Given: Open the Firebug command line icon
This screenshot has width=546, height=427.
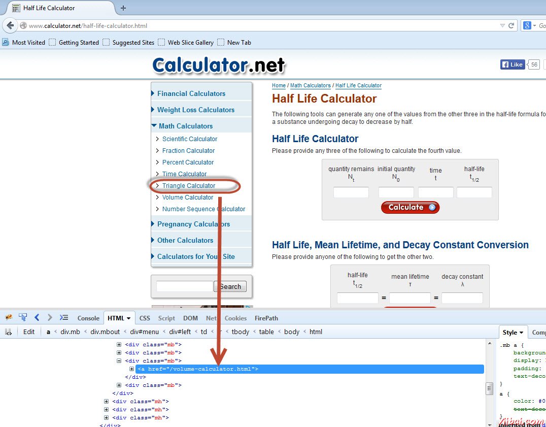Looking at the screenshot, I should (63, 317).
